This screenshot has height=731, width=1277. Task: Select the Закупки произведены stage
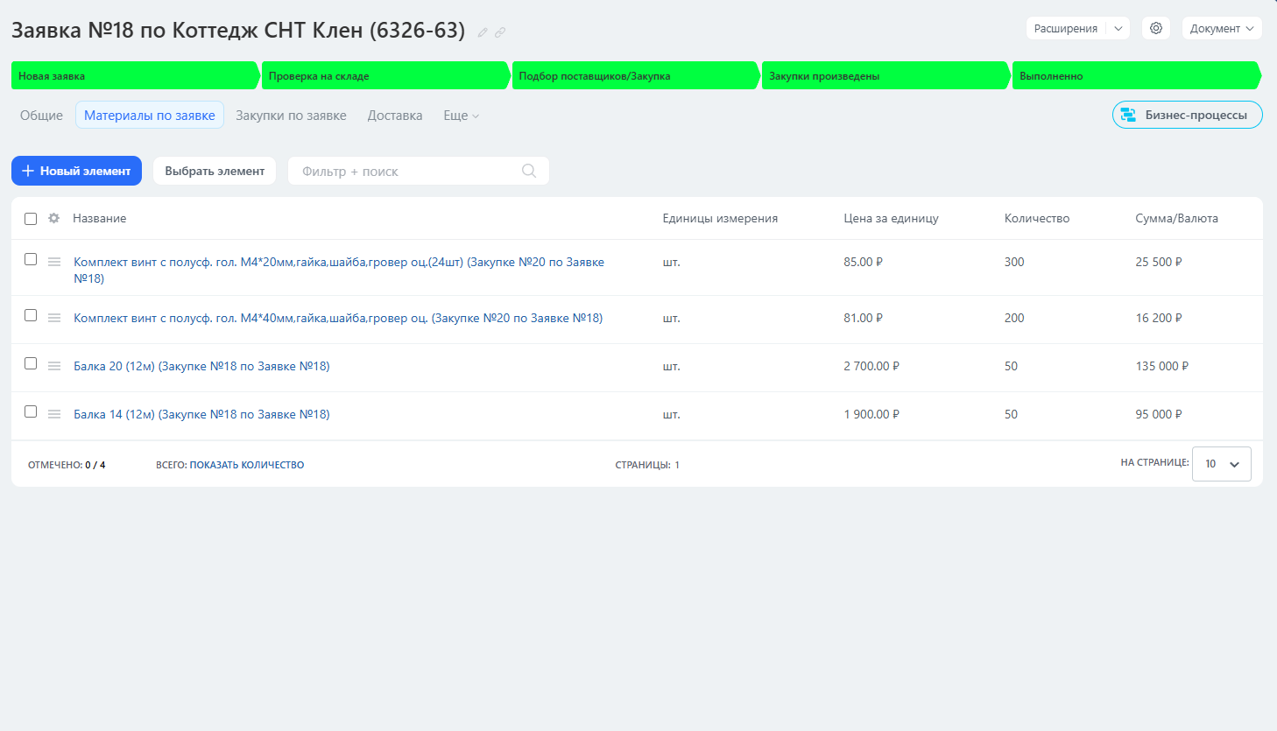click(885, 76)
